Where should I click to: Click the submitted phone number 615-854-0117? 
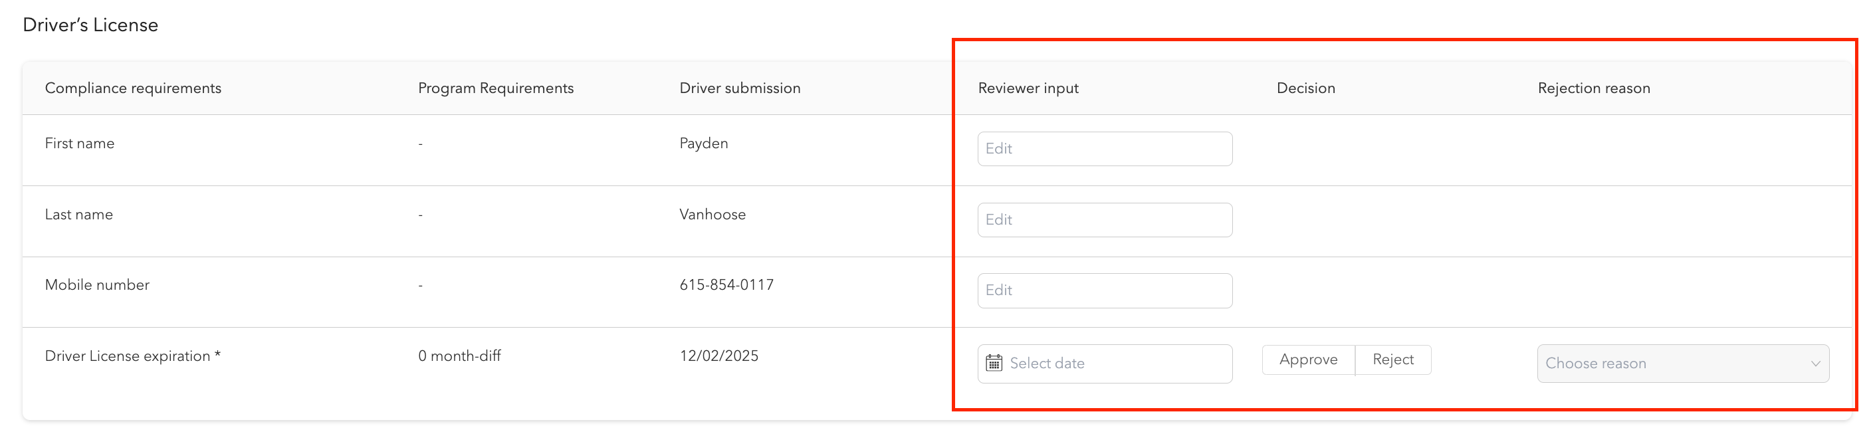[x=726, y=285]
